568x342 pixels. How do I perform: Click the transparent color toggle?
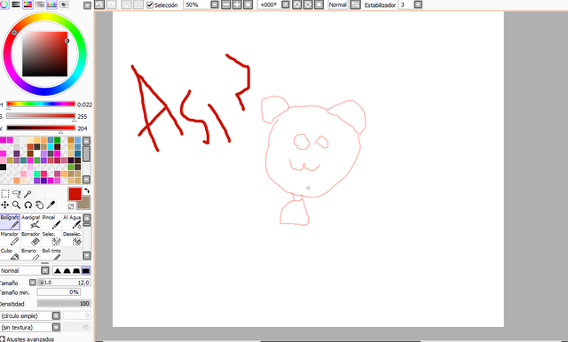coord(71,206)
